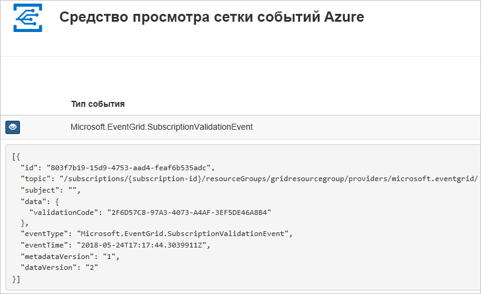Click the "data" key with opening brace
Screen dimensions: 481x294
pos(40,202)
